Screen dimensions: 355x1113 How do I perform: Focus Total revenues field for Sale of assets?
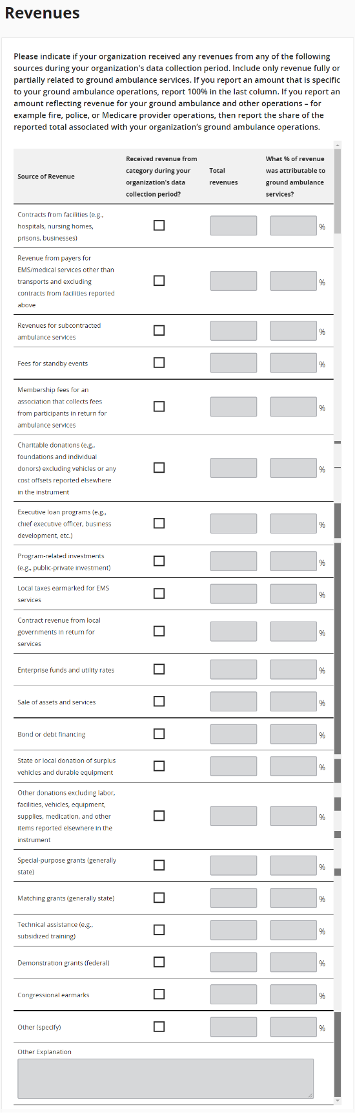[234, 702]
